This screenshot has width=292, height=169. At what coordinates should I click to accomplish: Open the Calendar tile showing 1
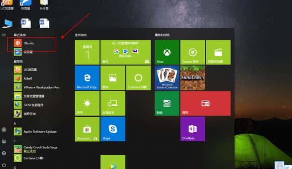(87, 52)
